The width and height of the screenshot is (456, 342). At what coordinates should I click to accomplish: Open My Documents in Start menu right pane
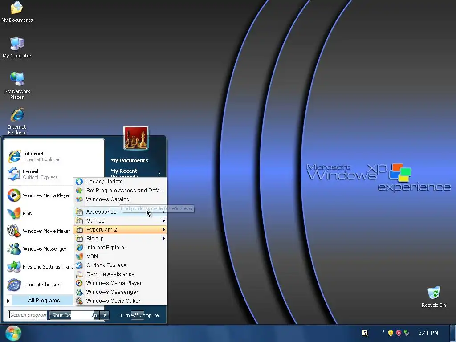point(129,160)
